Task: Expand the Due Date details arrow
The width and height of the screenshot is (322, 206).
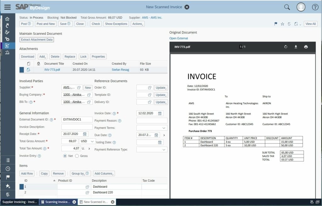Action: click(164, 135)
